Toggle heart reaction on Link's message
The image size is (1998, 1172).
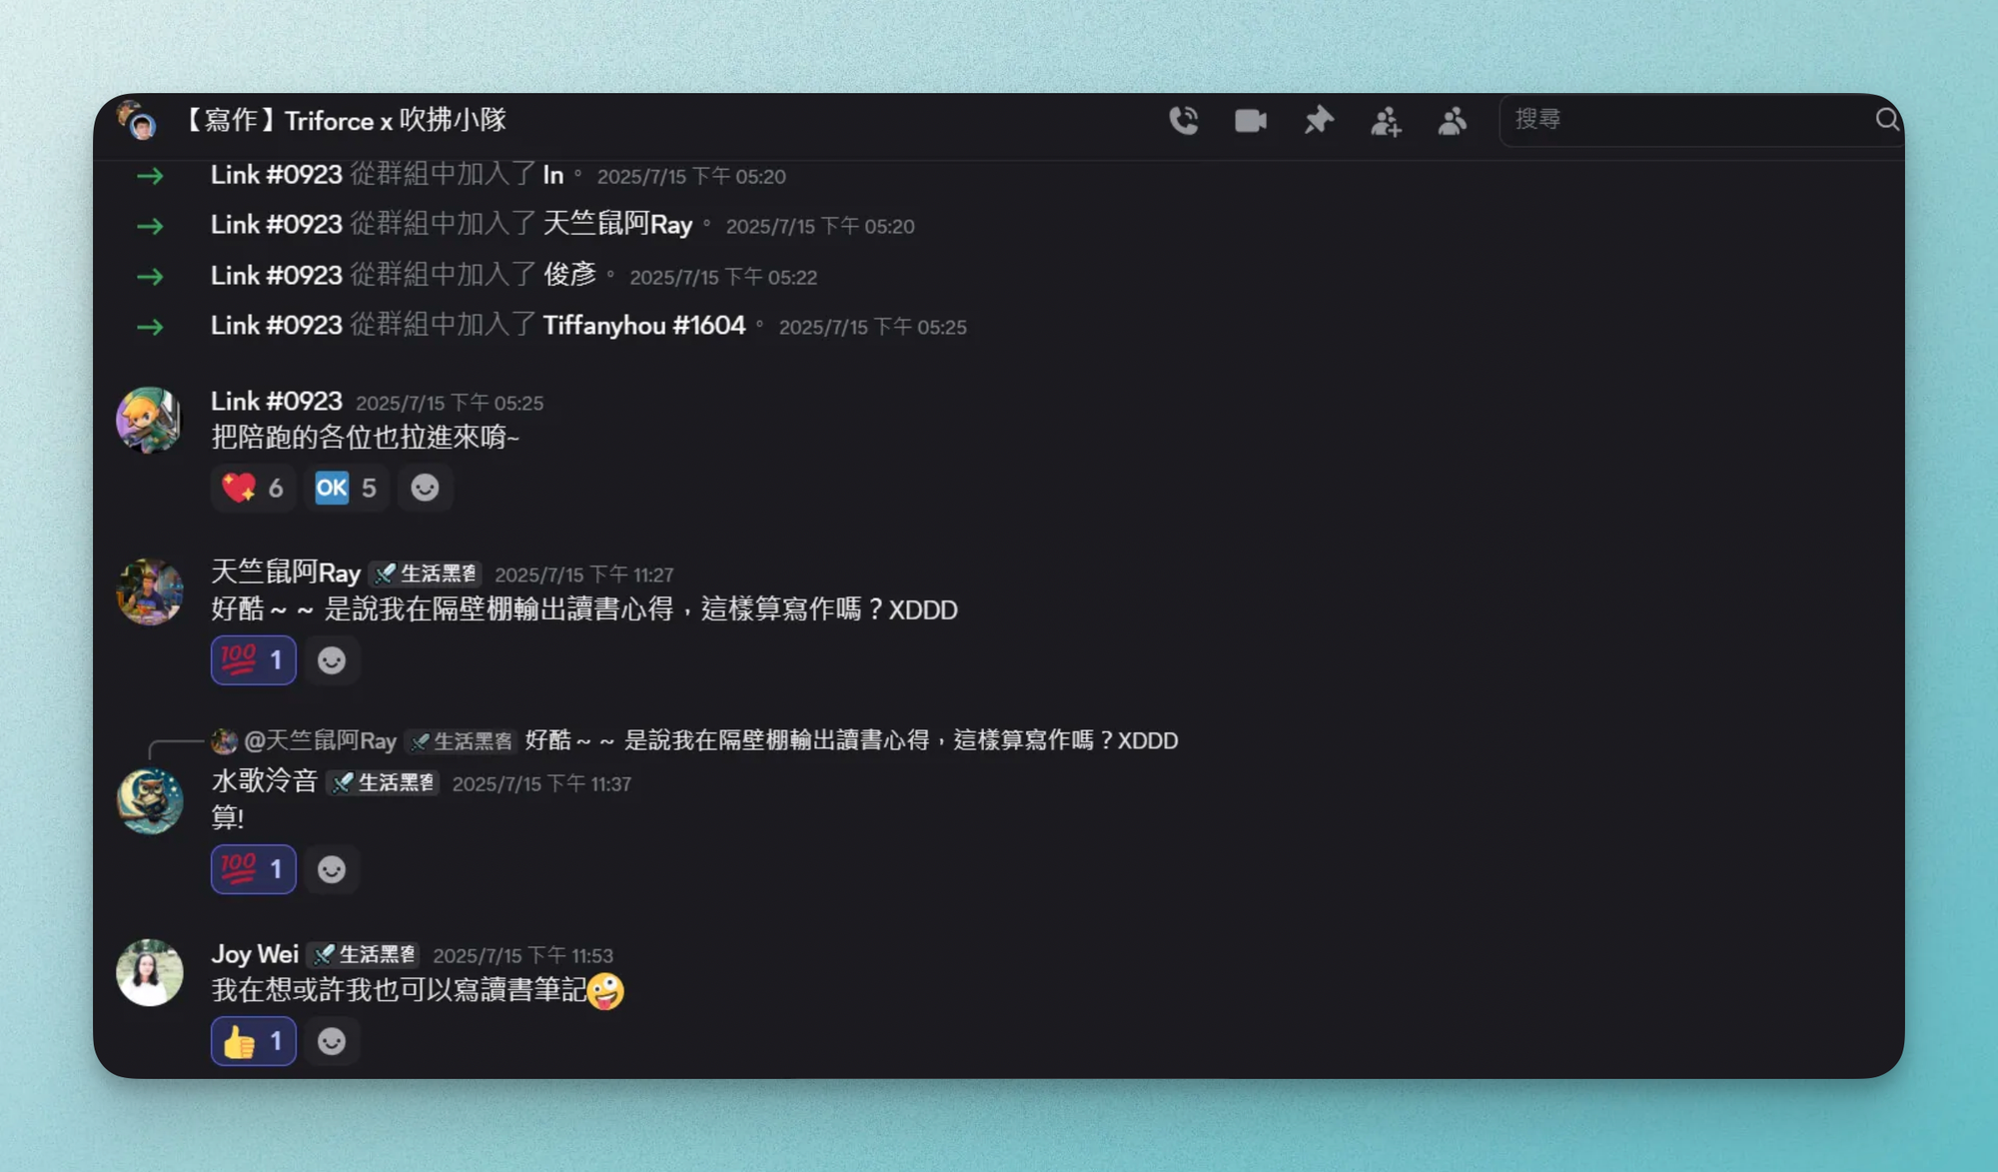click(x=253, y=488)
